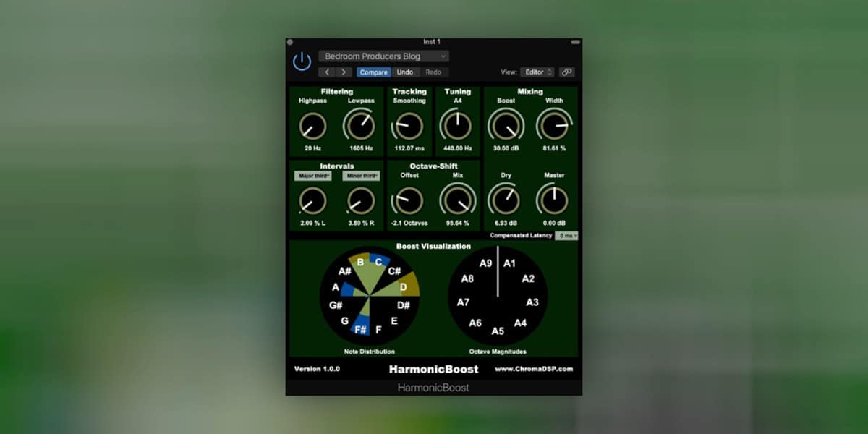Click the Highpass filter knob
This screenshot has height=434, width=868.
point(312,127)
